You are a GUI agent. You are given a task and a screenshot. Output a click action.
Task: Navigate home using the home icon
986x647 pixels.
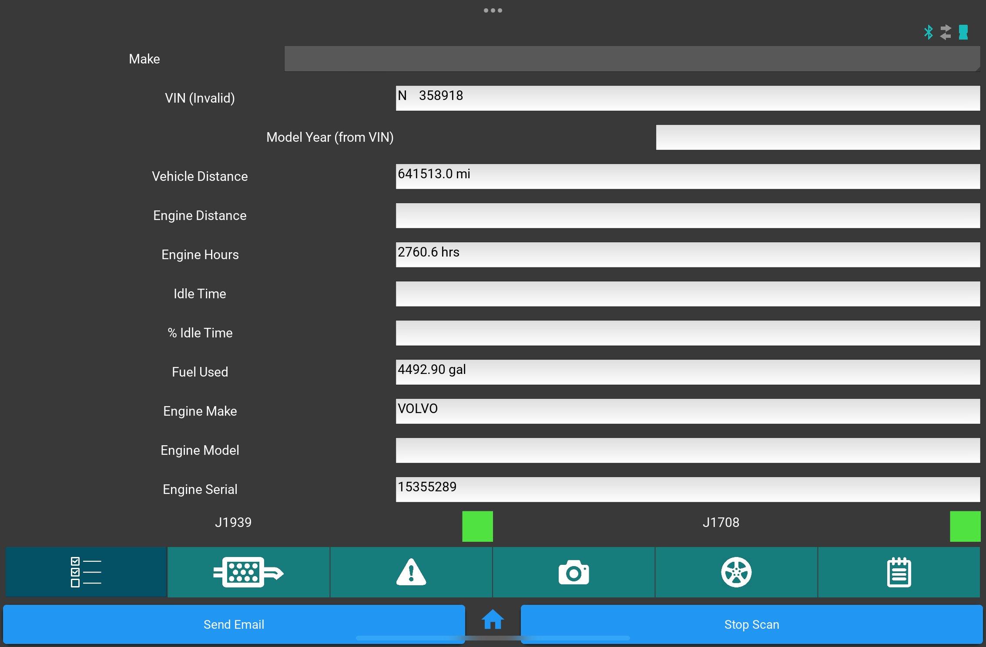pyautogui.click(x=493, y=620)
